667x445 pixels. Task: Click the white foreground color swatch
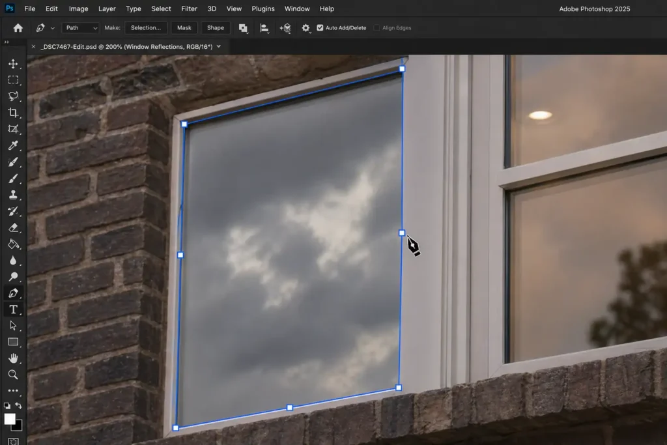coord(9,418)
